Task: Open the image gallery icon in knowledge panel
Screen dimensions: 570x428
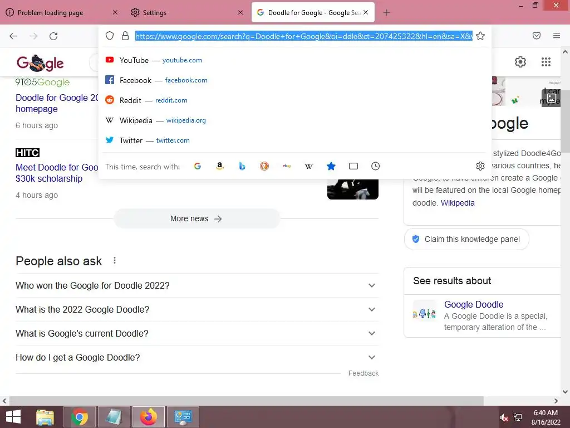Action: pos(552,98)
